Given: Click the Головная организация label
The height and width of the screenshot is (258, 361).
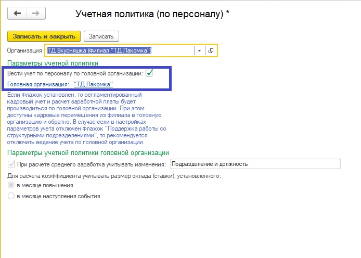Looking at the screenshot, I should 38,84.
